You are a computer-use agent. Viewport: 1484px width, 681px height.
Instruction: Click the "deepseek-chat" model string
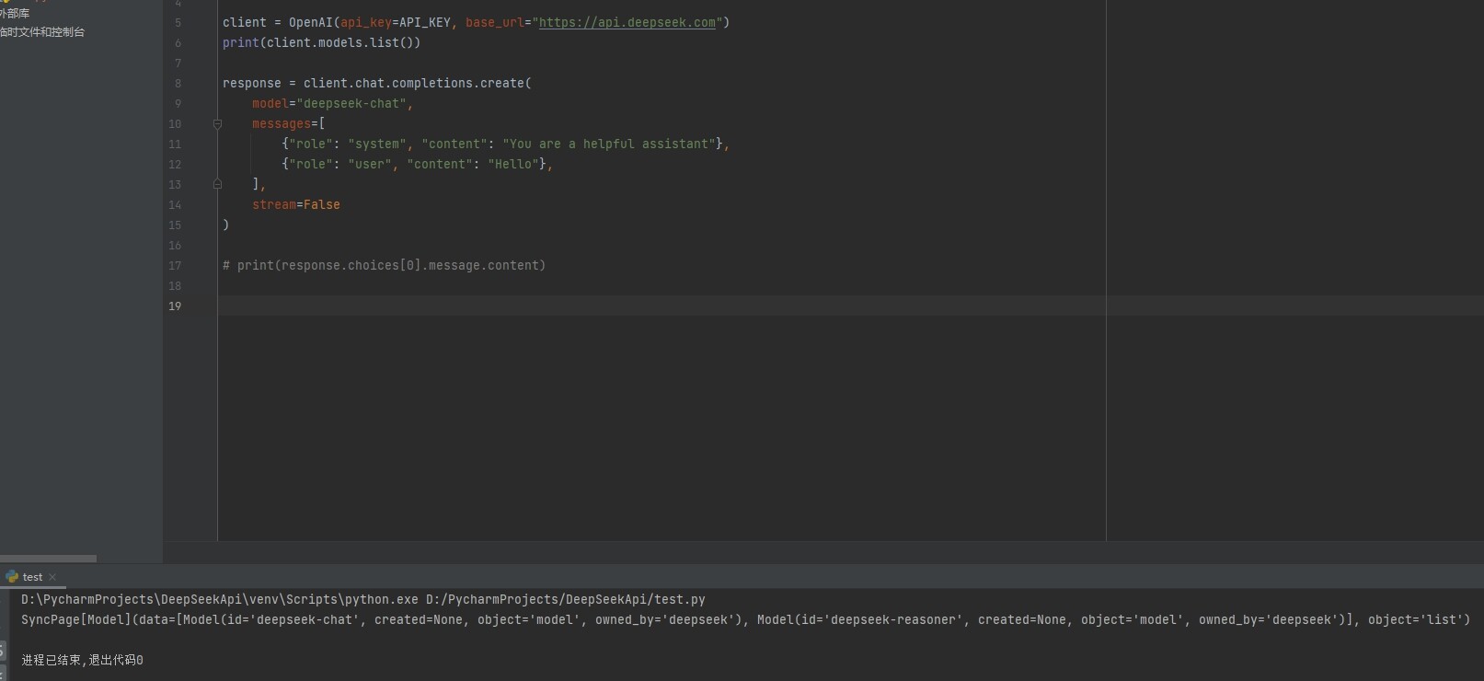[x=351, y=103]
